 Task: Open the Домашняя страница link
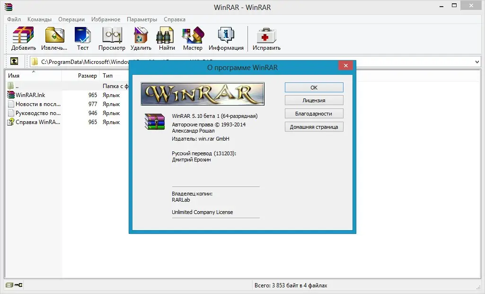click(x=314, y=126)
